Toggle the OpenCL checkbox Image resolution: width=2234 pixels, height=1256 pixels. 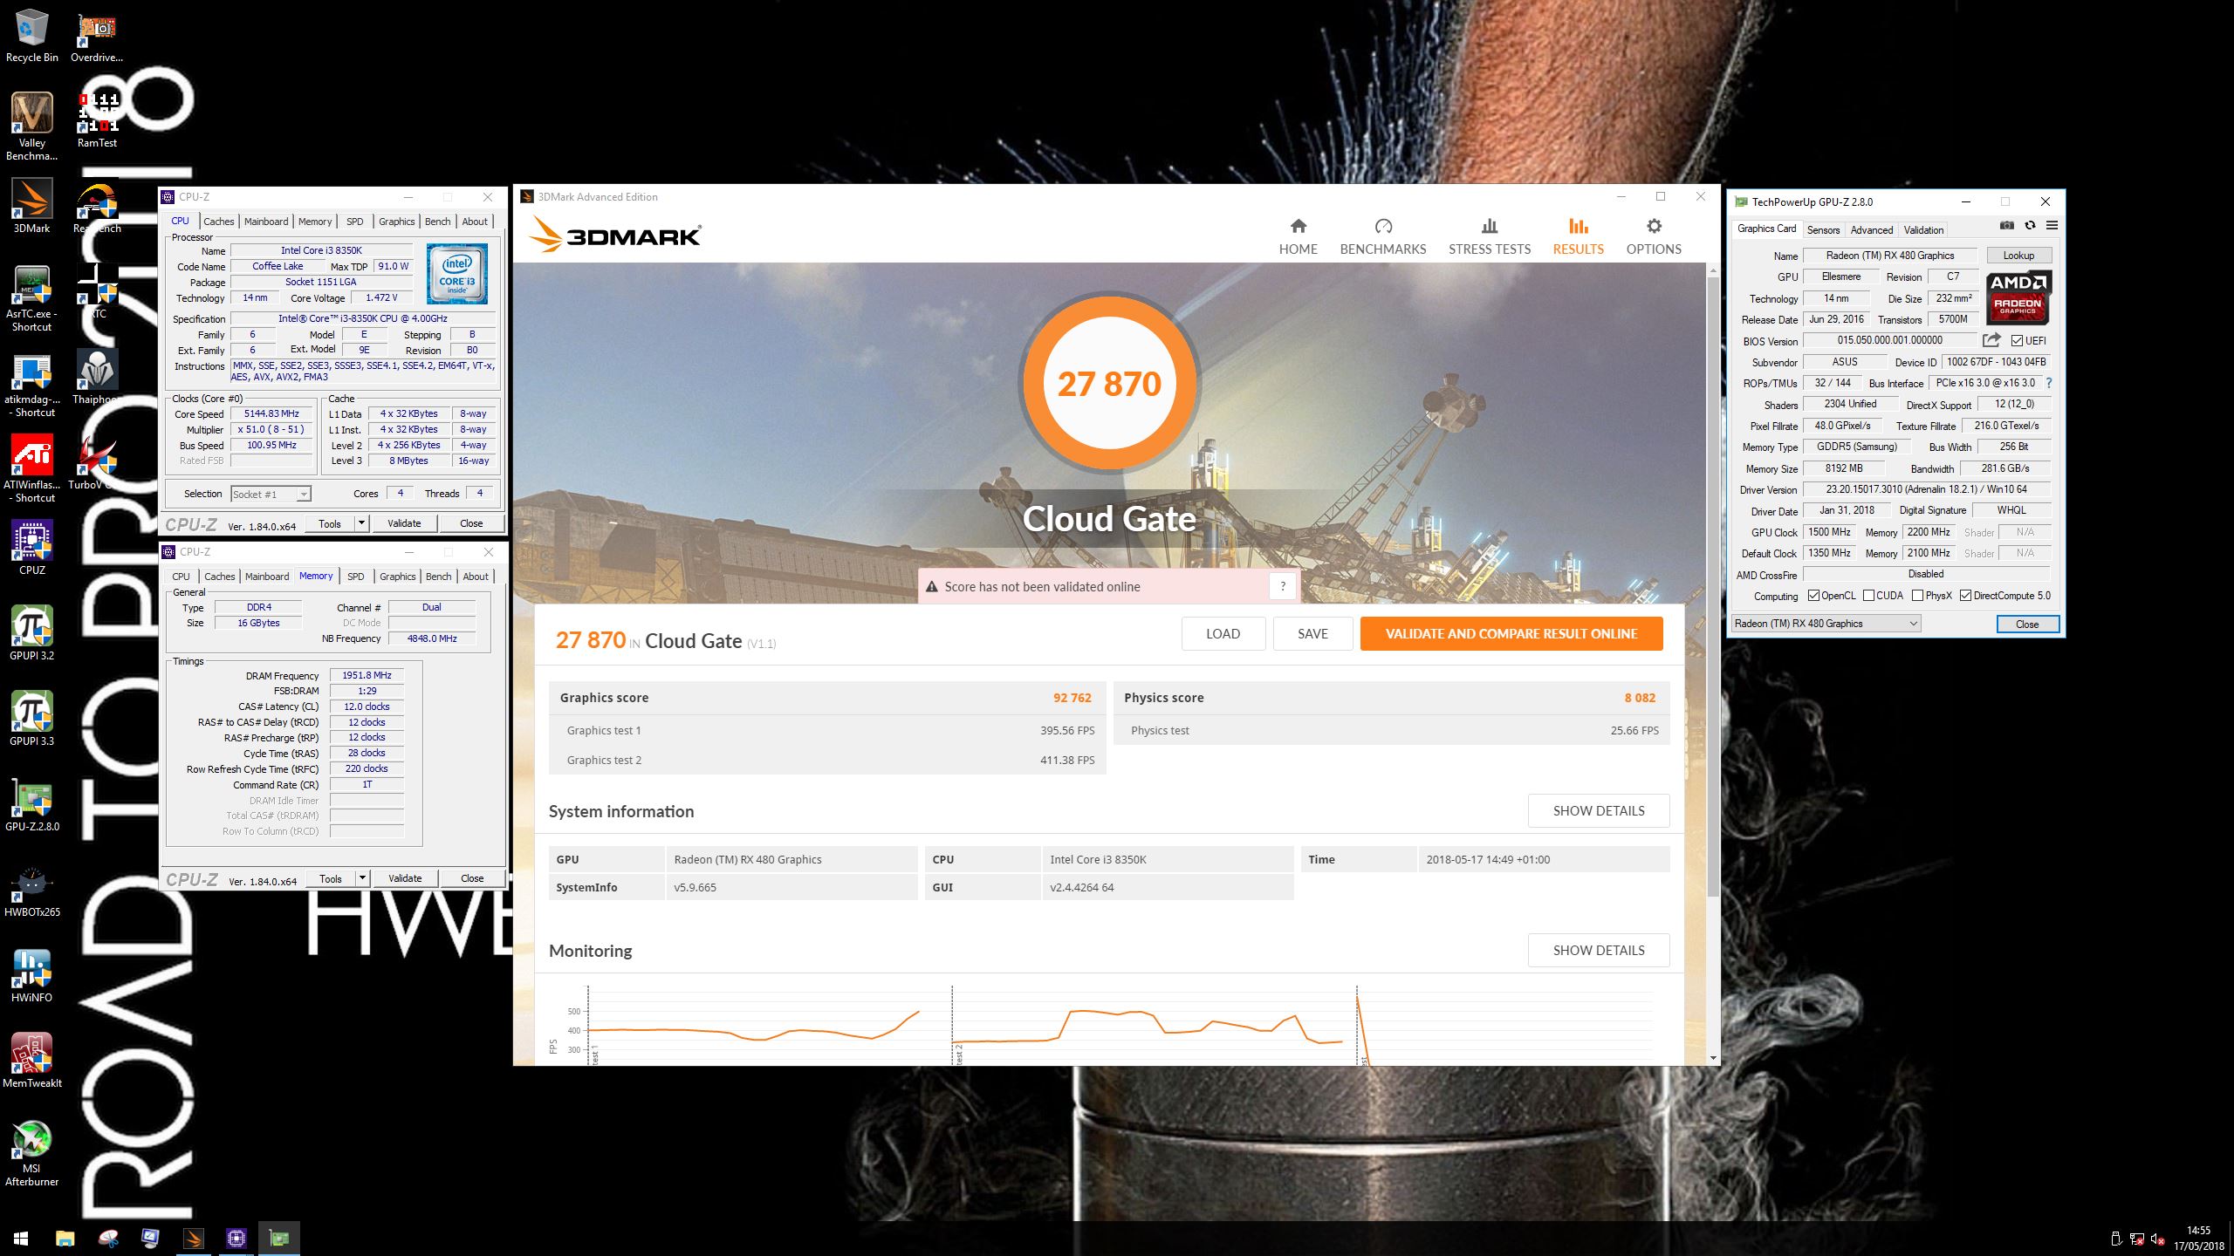click(1814, 596)
